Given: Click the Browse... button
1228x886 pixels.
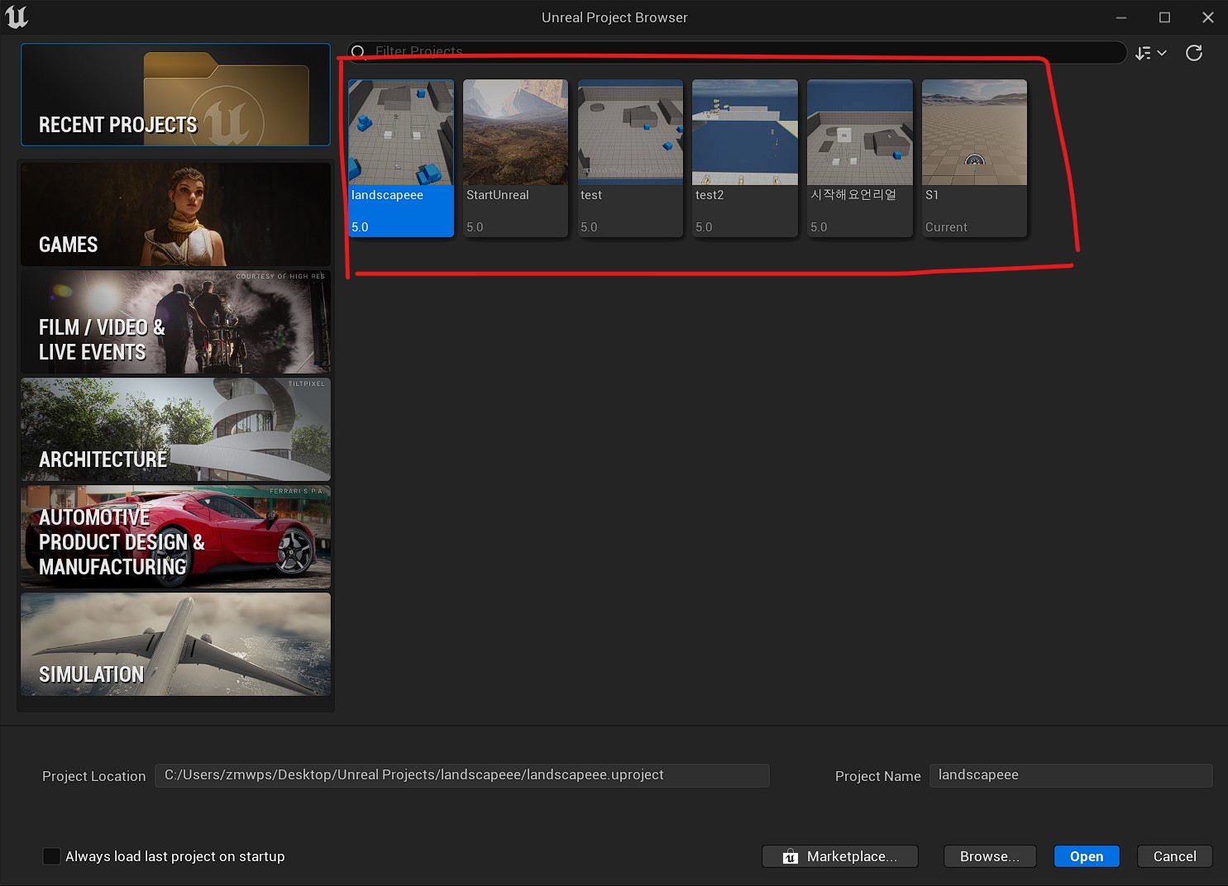Looking at the screenshot, I should click(x=990, y=856).
